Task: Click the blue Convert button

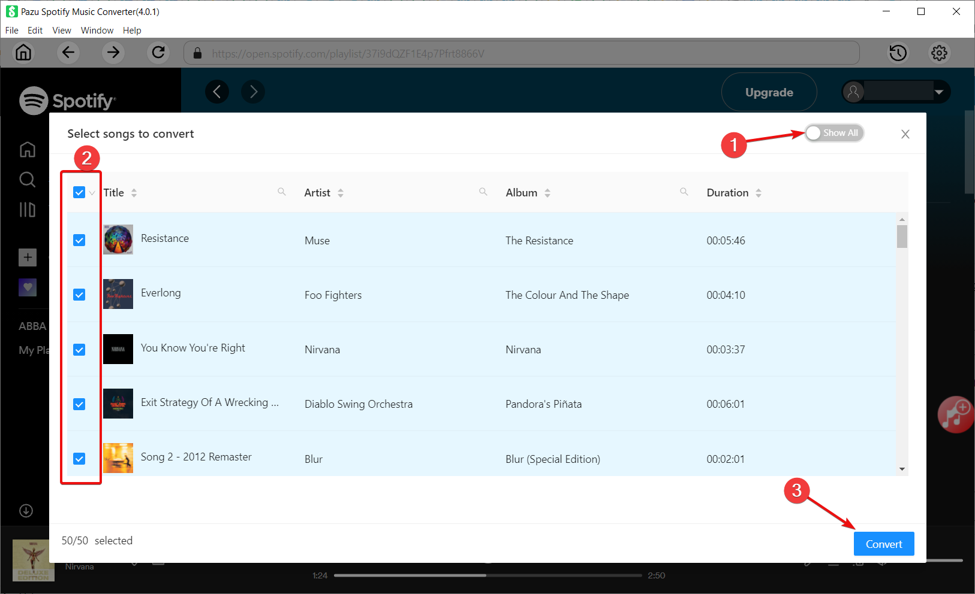Action: 883,544
